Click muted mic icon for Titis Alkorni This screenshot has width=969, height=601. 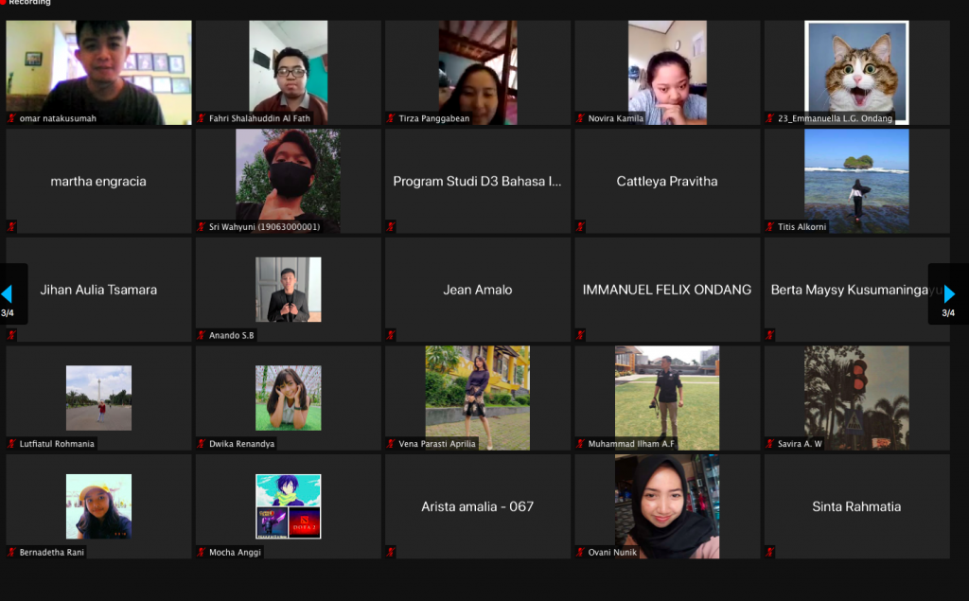pos(770,227)
